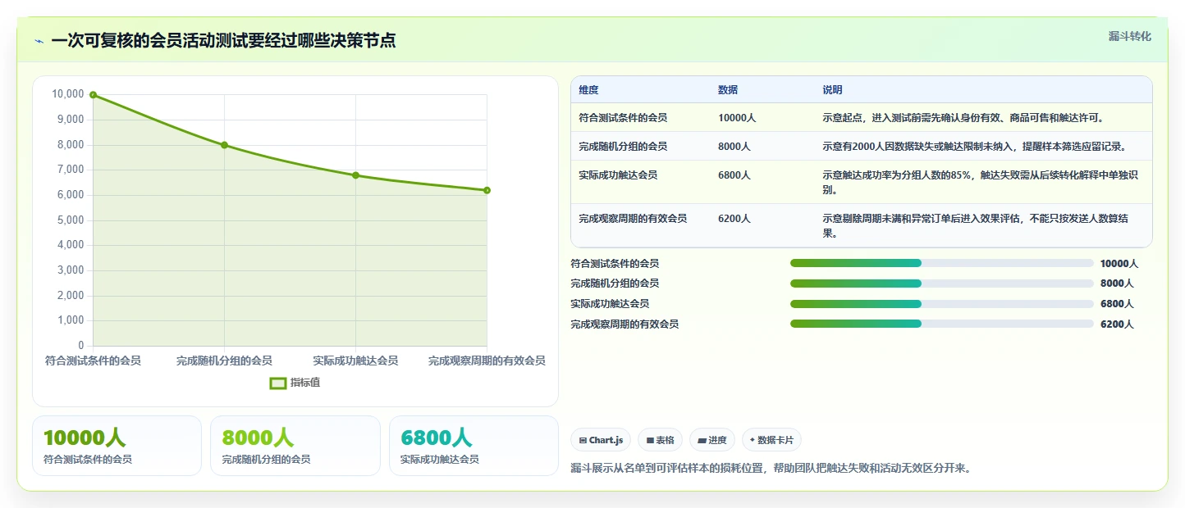The image size is (1185, 508).
Task: Click the 10,000 data point on the chart
Action: point(94,95)
